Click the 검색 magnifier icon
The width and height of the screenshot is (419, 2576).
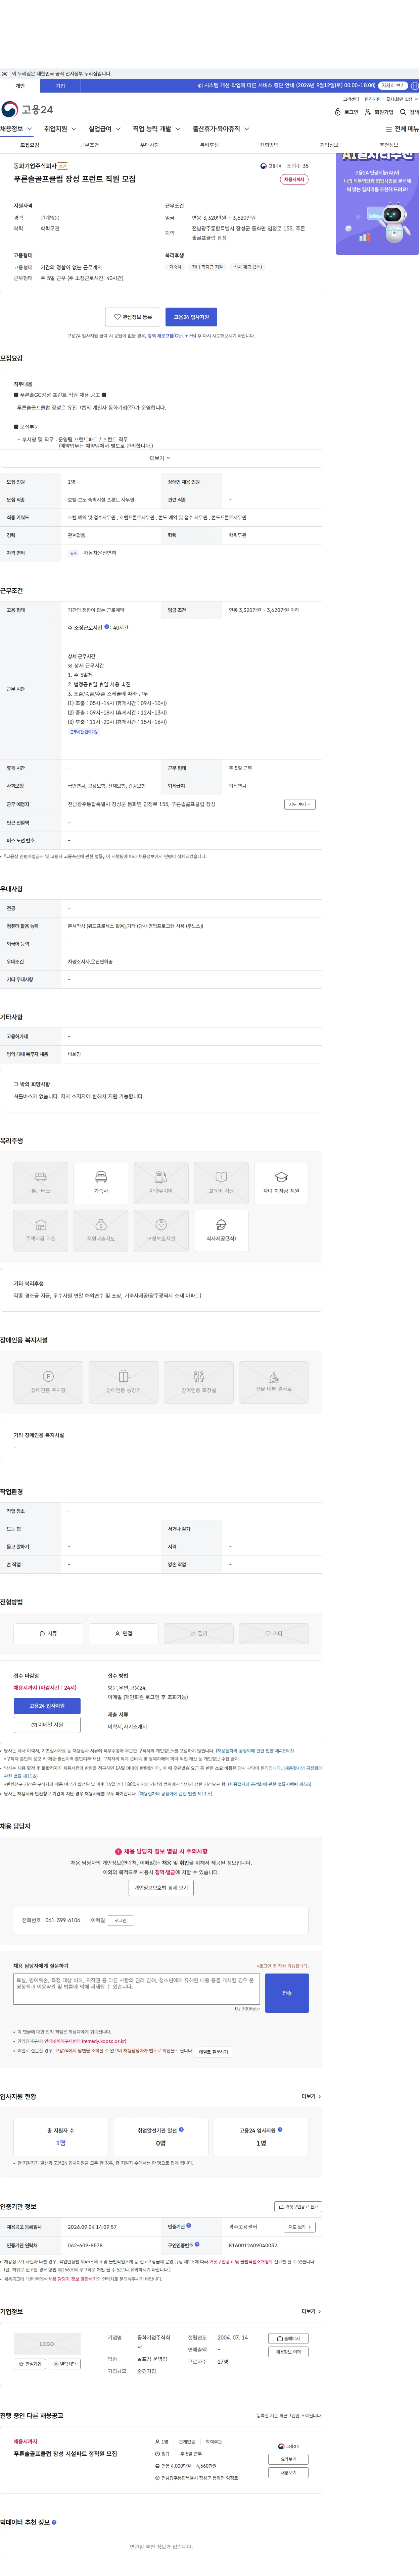tap(403, 112)
